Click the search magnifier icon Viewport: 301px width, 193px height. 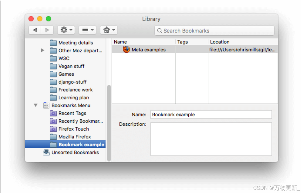[x=160, y=31]
